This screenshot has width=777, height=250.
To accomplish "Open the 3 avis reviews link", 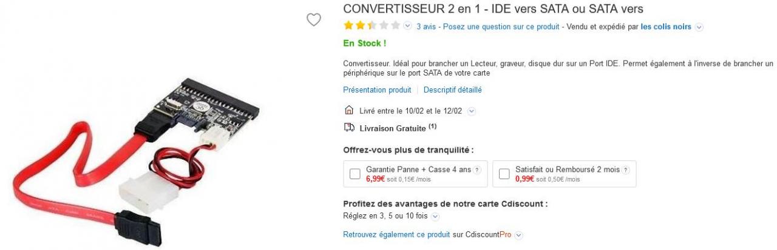I will coord(427,27).
